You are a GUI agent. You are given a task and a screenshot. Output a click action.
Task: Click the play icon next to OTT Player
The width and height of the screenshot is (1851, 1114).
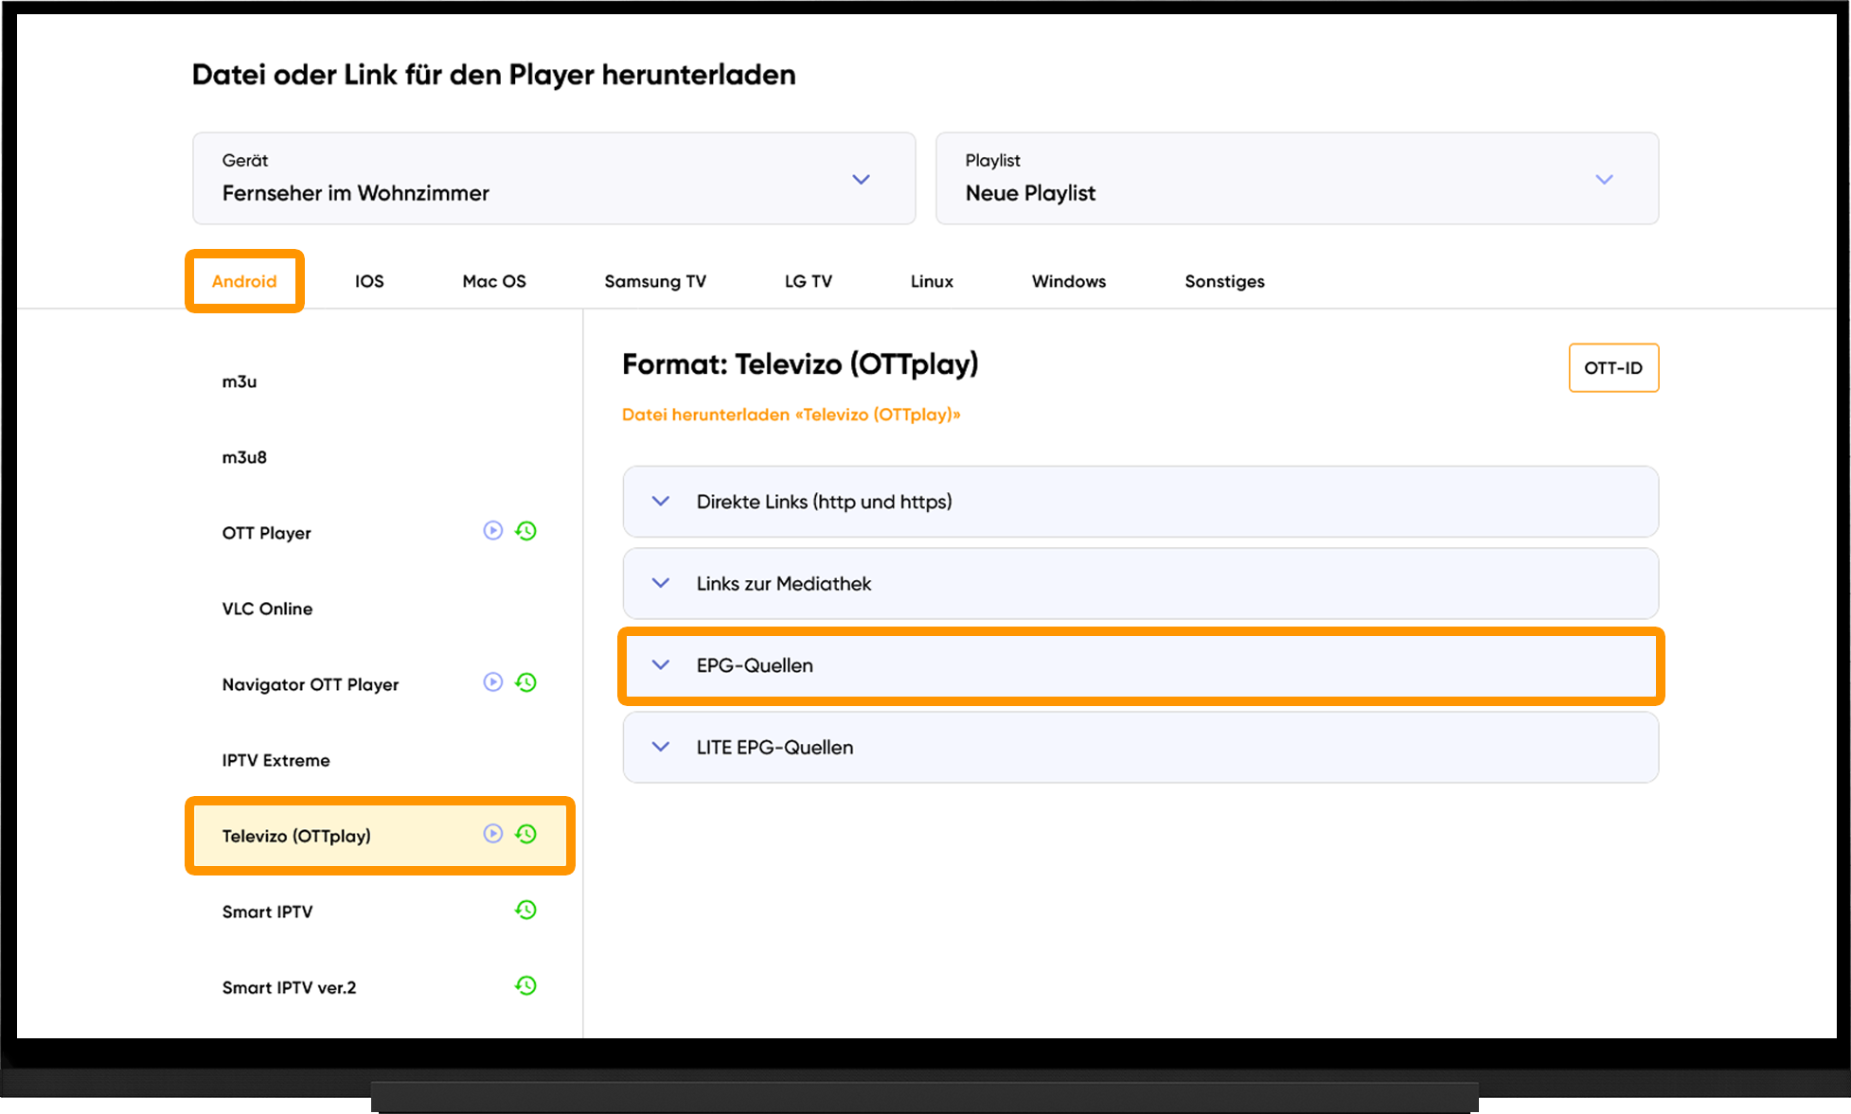click(x=492, y=531)
